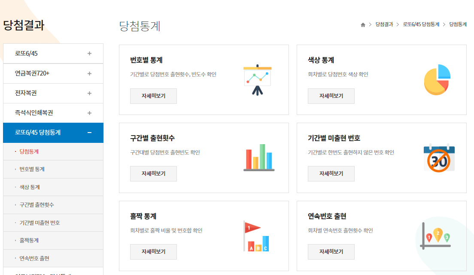Image resolution: width=474 pixels, height=275 pixels.
Task: Click 자세히보기 under 기간별 미출현 번호 card
Action: pyautogui.click(x=331, y=174)
